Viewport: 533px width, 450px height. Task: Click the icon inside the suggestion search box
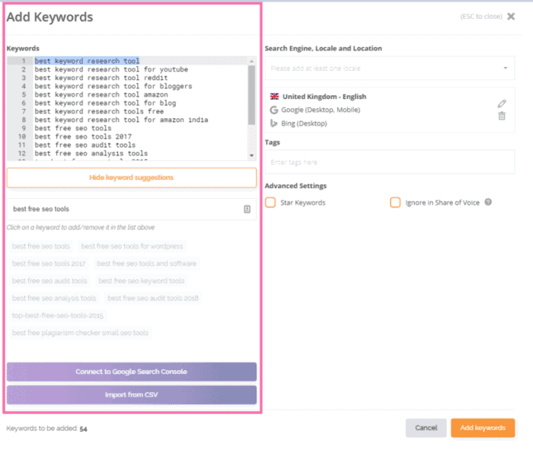[x=247, y=209]
